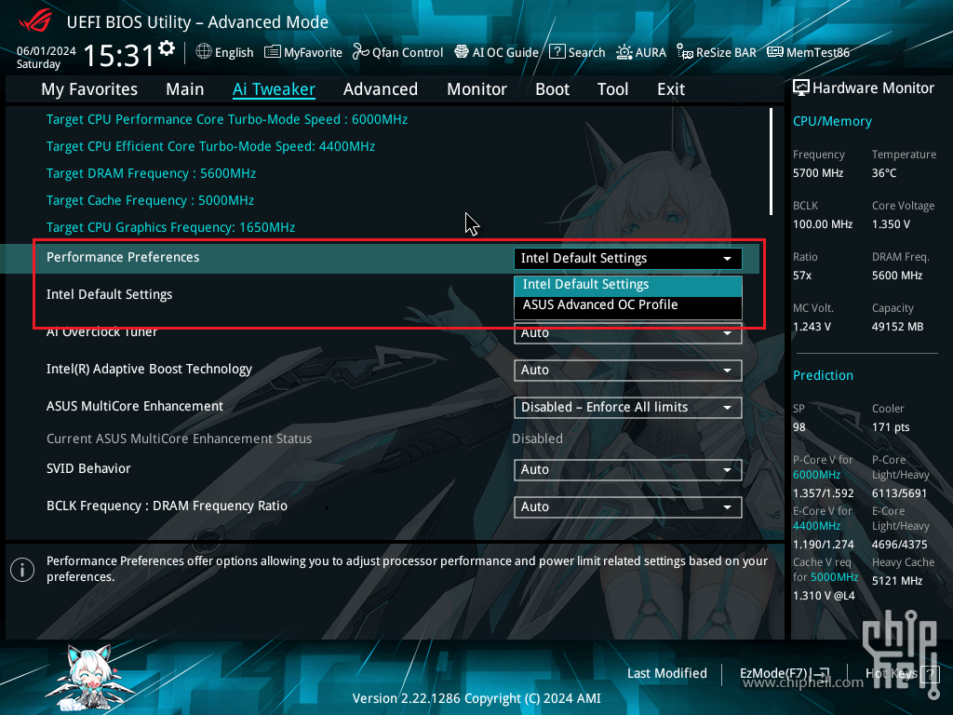The width and height of the screenshot is (953, 715).
Task: Click the English language label
Action: coord(234,52)
